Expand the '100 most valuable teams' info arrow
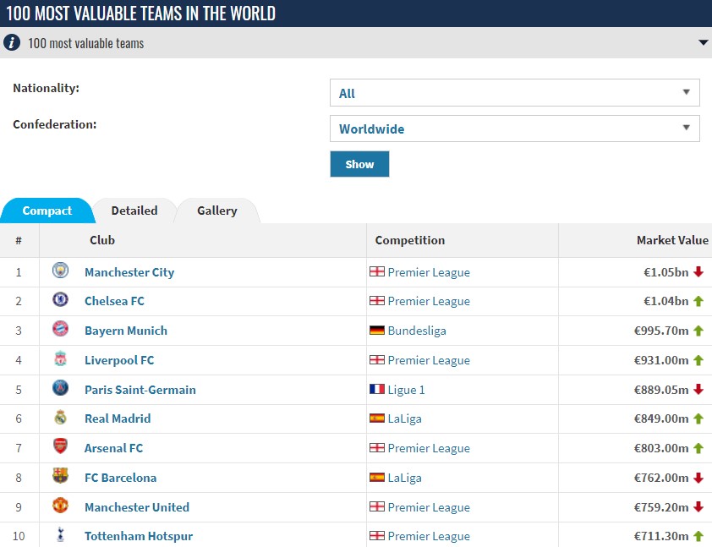The height and width of the screenshot is (547, 712). 703,42
